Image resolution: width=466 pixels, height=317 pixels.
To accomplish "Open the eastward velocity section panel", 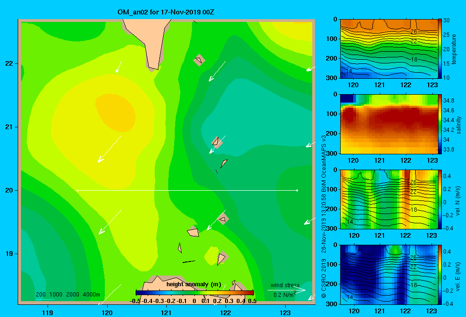I will 389,275.
